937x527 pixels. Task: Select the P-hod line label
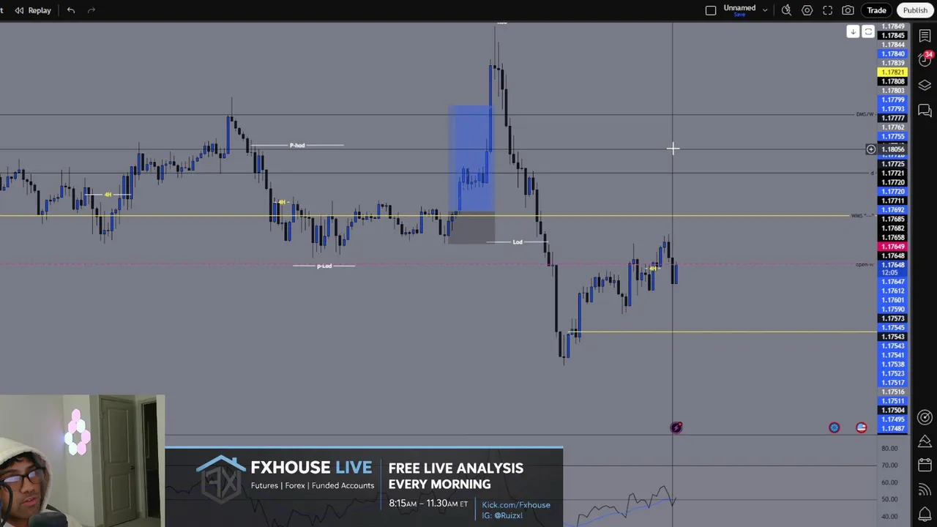click(x=297, y=146)
